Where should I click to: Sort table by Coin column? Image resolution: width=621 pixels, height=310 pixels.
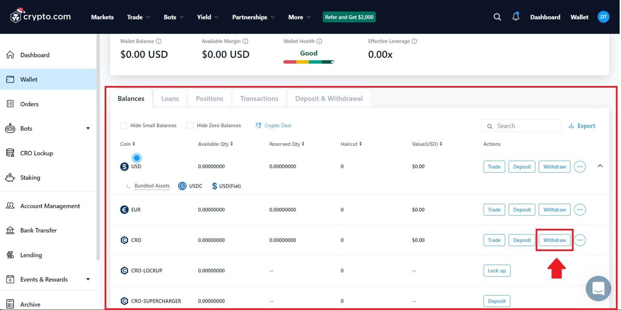(127, 144)
